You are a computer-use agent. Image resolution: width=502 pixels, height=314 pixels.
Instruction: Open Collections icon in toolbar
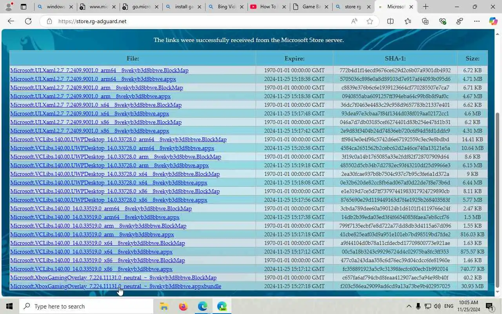coord(425,21)
